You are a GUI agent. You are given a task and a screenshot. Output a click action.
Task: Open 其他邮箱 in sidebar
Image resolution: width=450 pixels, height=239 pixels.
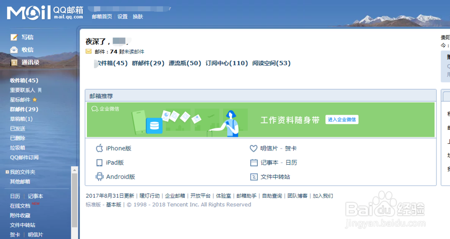[20, 181]
